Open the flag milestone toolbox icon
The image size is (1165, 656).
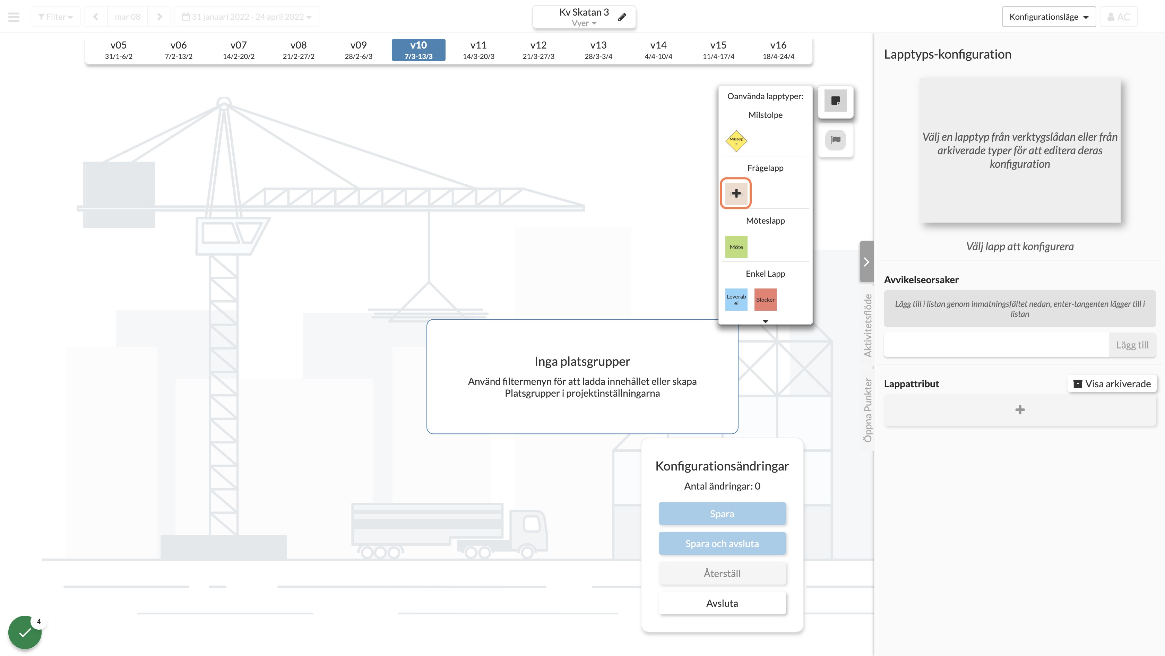pos(835,140)
